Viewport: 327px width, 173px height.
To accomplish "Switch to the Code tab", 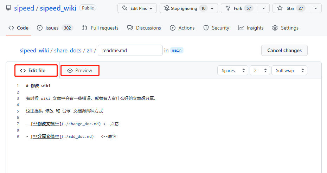I will click(x=18, y=28).
